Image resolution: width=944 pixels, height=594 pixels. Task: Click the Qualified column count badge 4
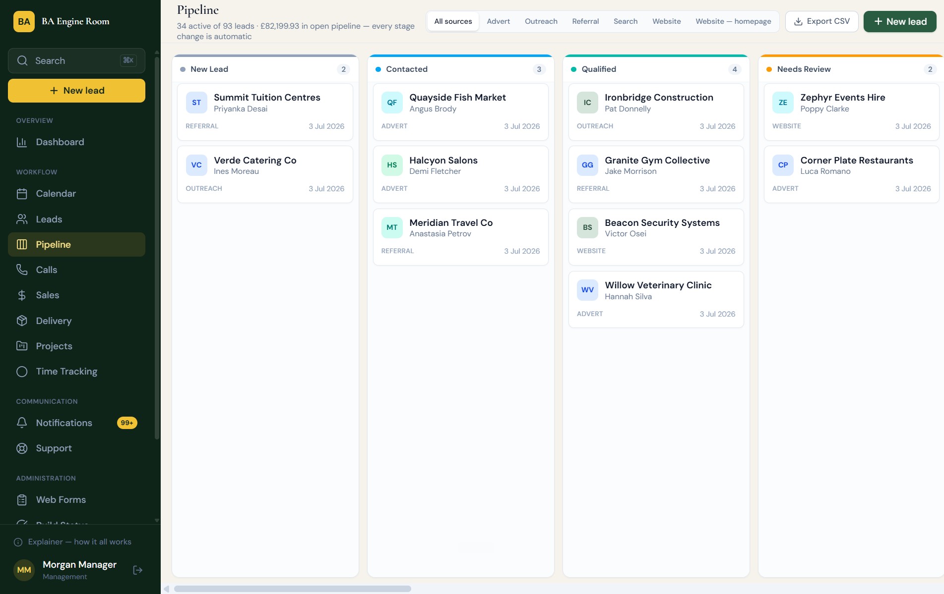coord(735,69)
